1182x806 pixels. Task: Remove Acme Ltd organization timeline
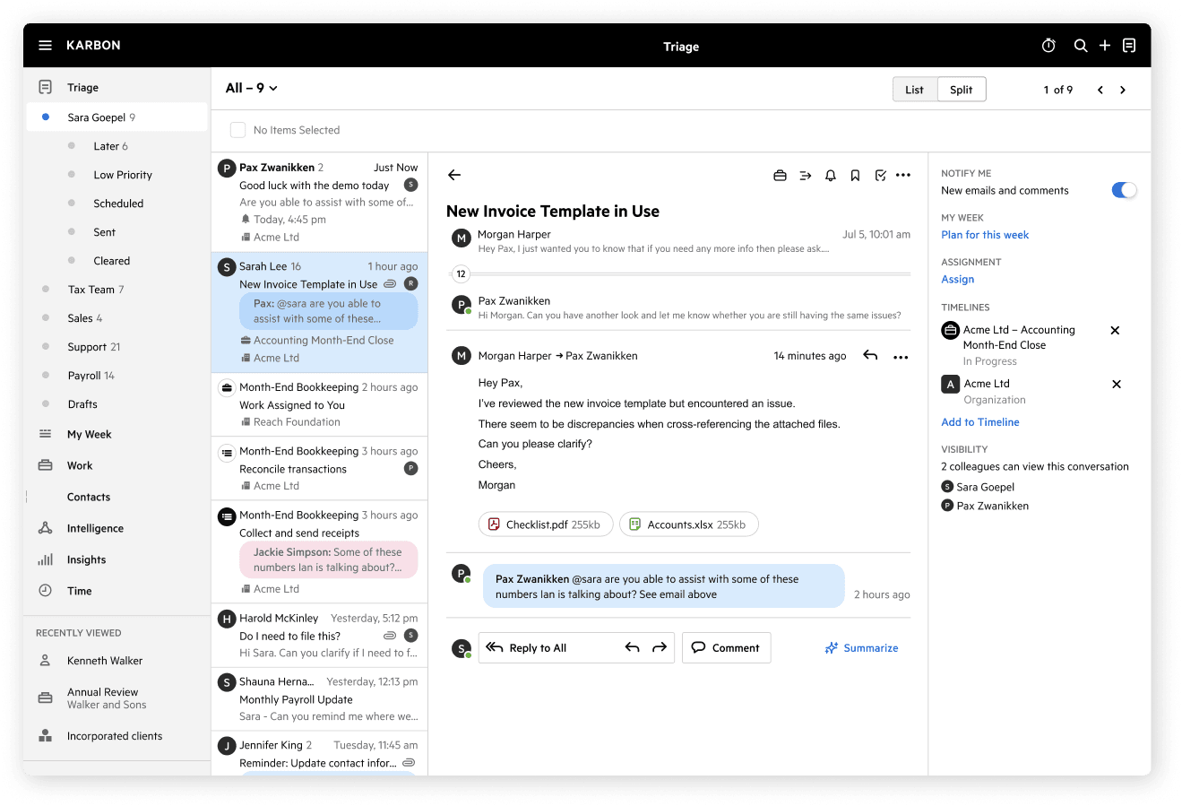click(1117, 384)
